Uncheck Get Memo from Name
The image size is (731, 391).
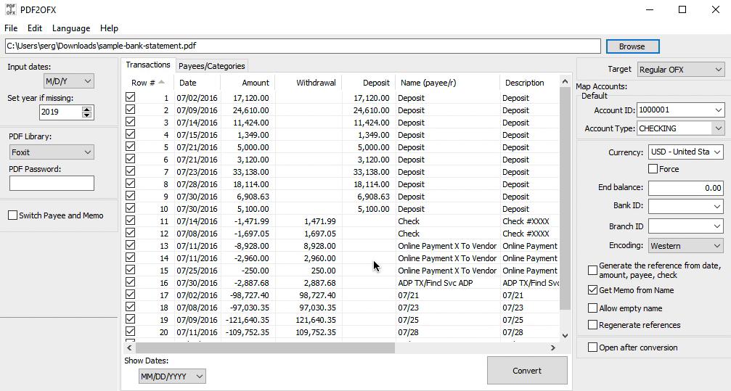coord(592,290)
